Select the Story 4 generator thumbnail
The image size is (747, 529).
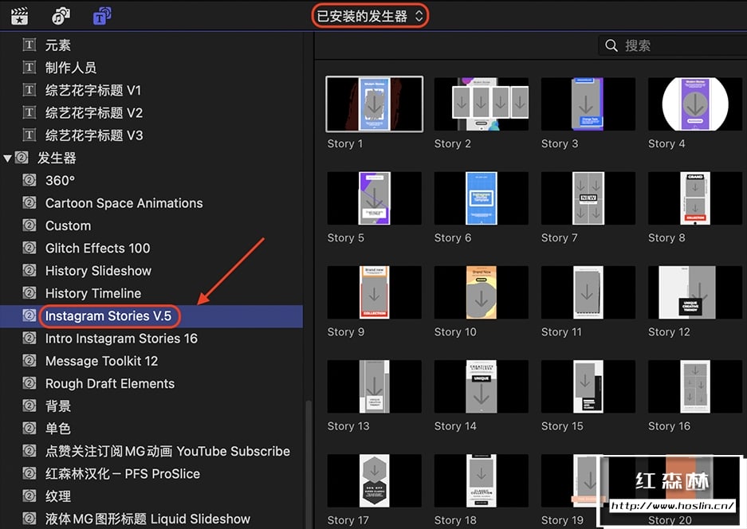(695, 104)
